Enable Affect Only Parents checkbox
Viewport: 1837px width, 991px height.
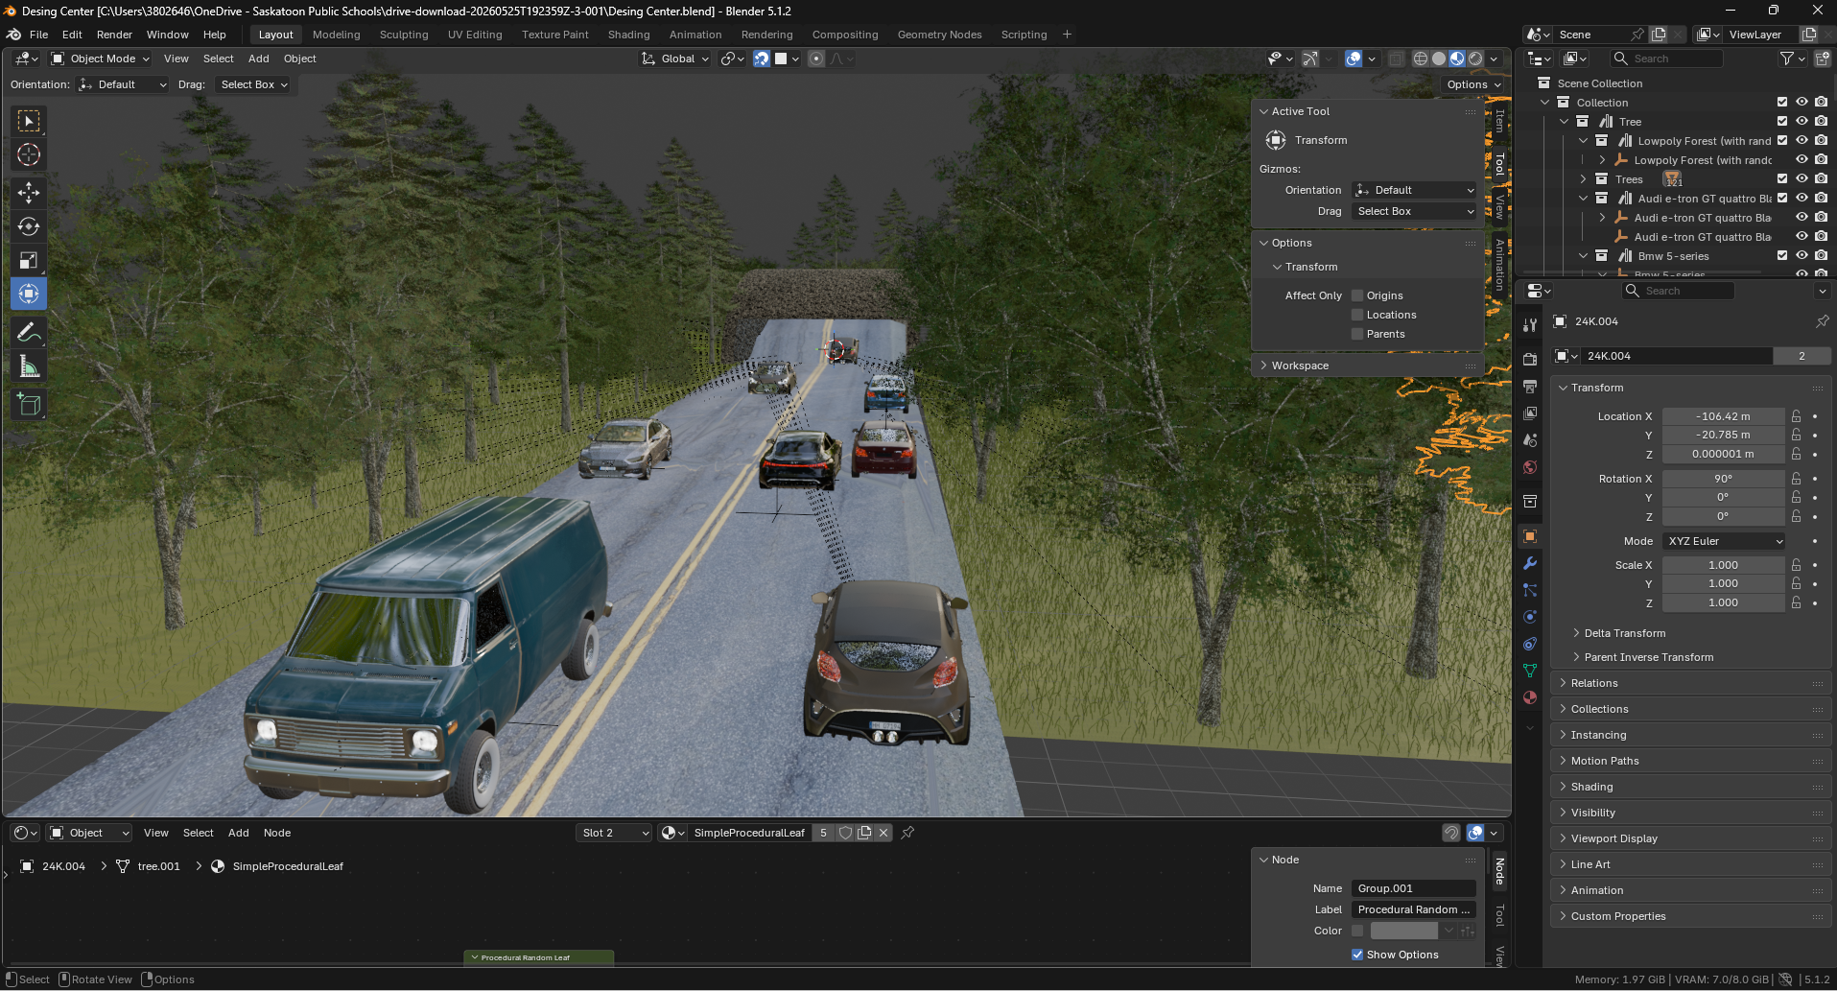tap(1357, 334)
